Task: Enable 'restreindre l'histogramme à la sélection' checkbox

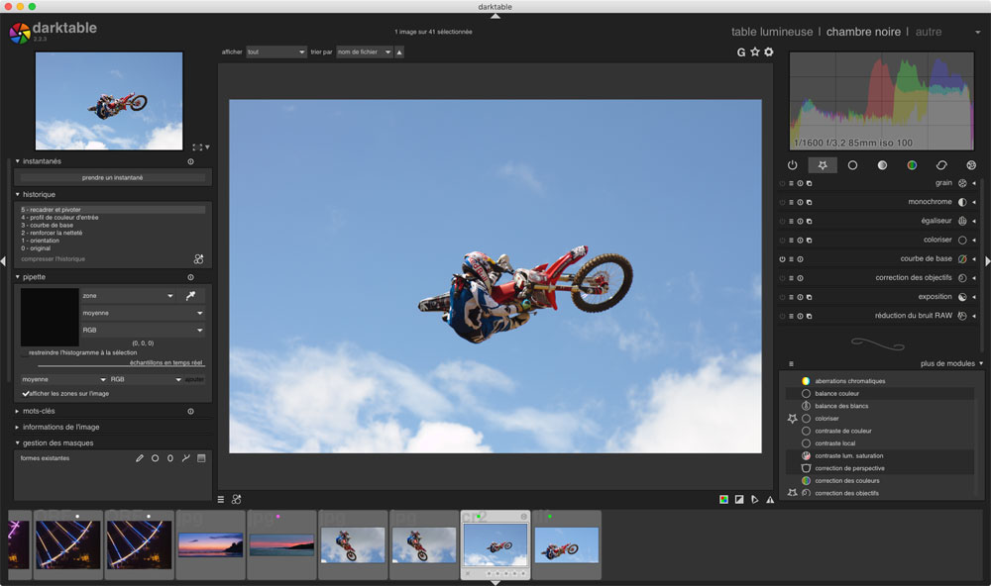Action: [25, 352]
